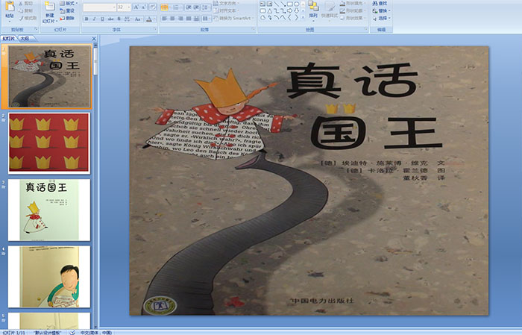This screenshot has height=335, width=522.
Task: Click the Copy (复制) icon
Action: [x=21, y=10]
